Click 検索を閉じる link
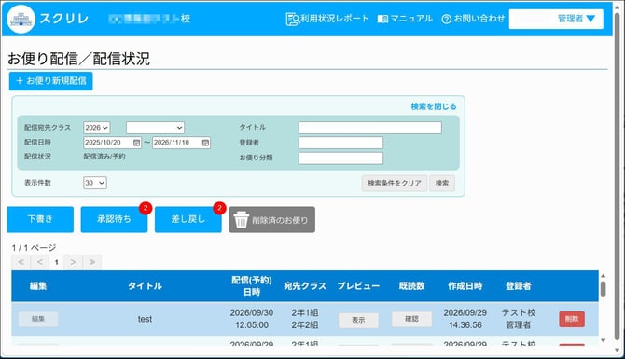Screen dimensions: 625x359 point(434,106)
